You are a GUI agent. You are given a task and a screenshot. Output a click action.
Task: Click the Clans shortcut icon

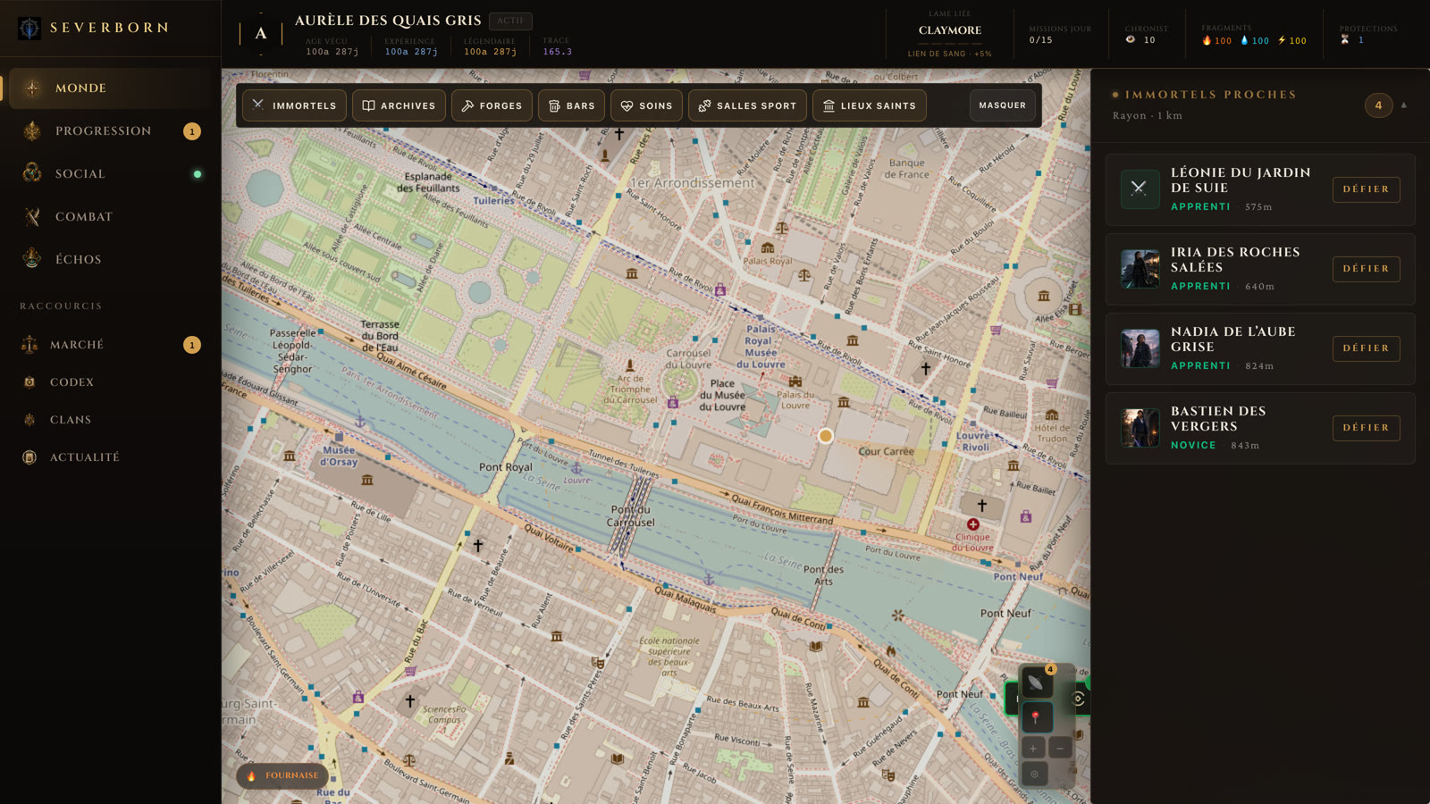point(29,420)
